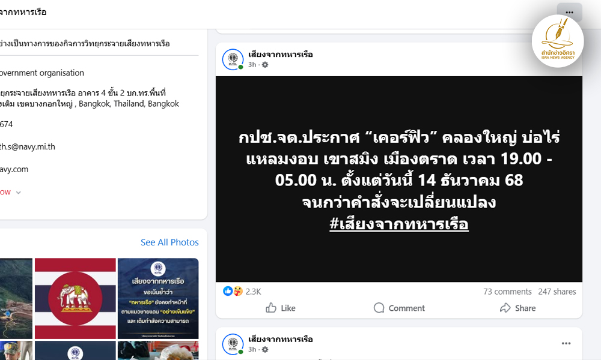Viewport: 601px width, 360px height.
Task: Expand the page info chevron in the intro panel
Action: click(18, 193)
